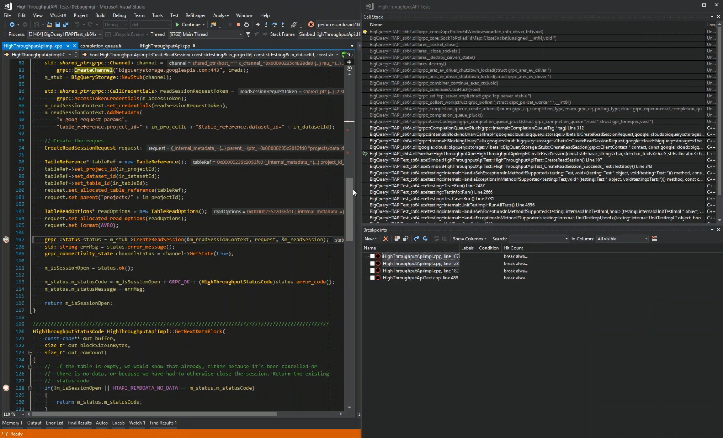Select the Save All toolbar icon

pyautogui.click(x=66, y=24)
